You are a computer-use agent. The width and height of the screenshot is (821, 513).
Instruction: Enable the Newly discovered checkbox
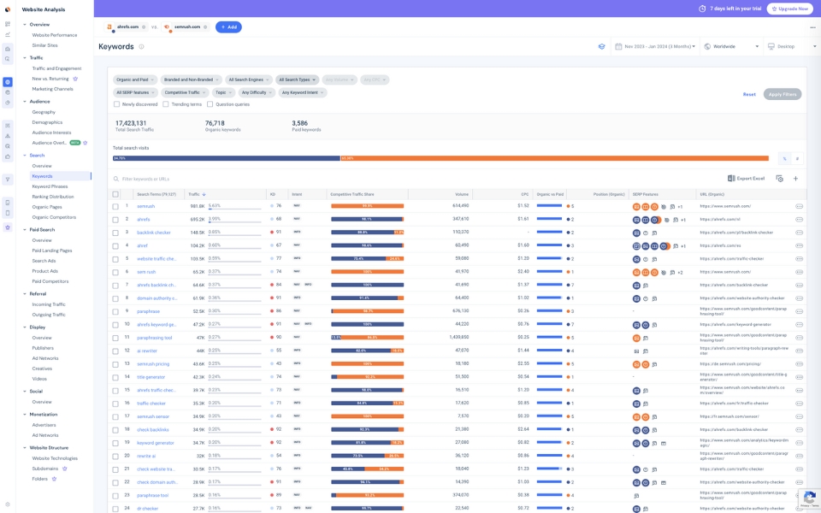(117, 103)
